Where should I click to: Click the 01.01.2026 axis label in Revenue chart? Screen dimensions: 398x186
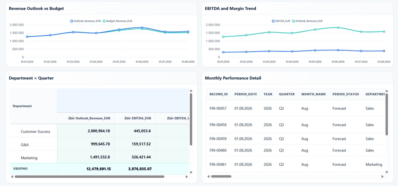pos(27,62)
